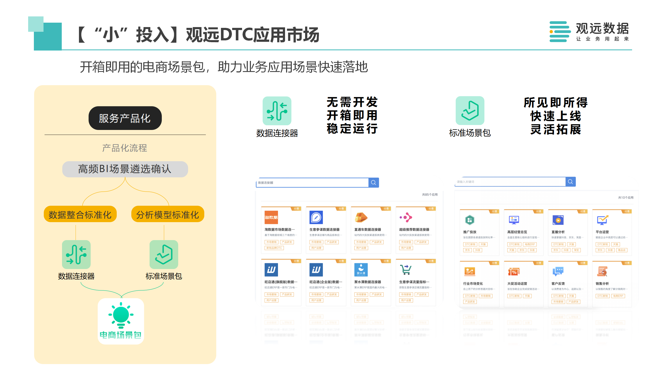
Task: Click the 淘数据 orange app icon
Action: (271, 217)
